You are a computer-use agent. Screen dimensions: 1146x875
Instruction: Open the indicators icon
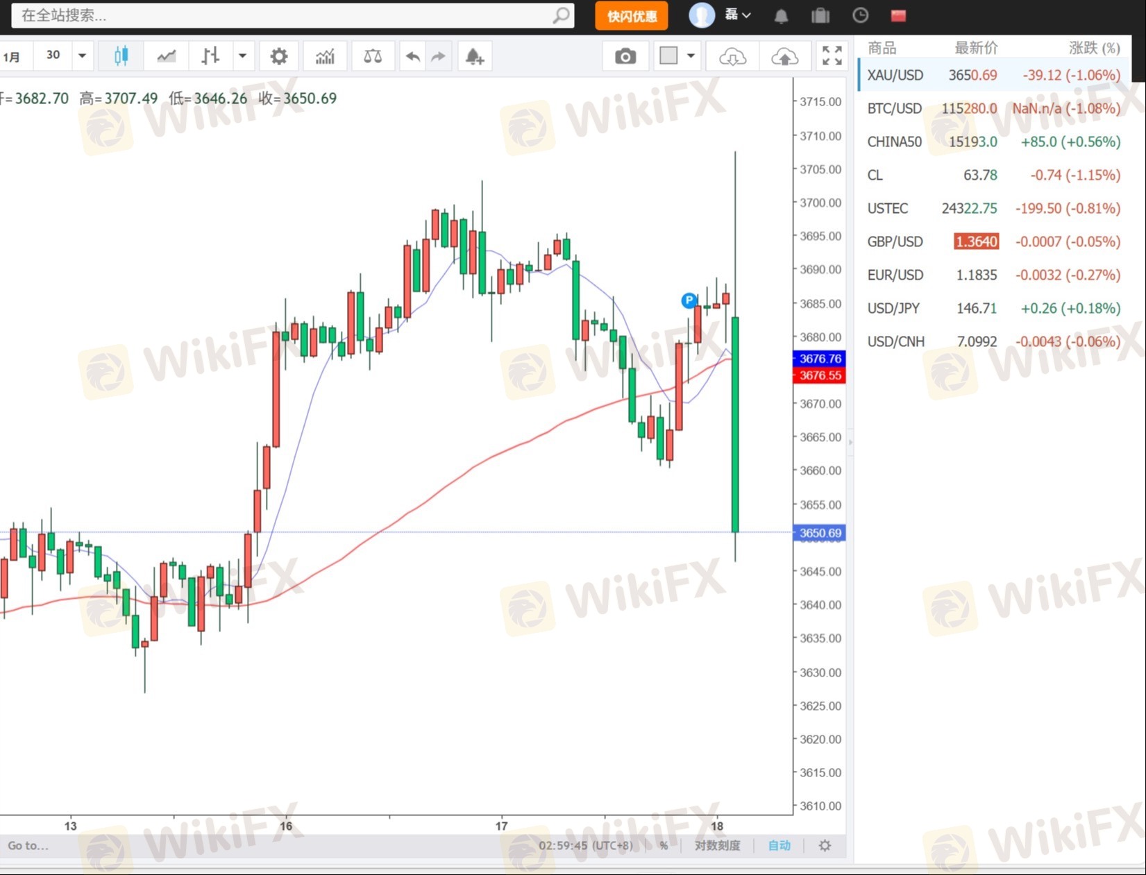325,56
